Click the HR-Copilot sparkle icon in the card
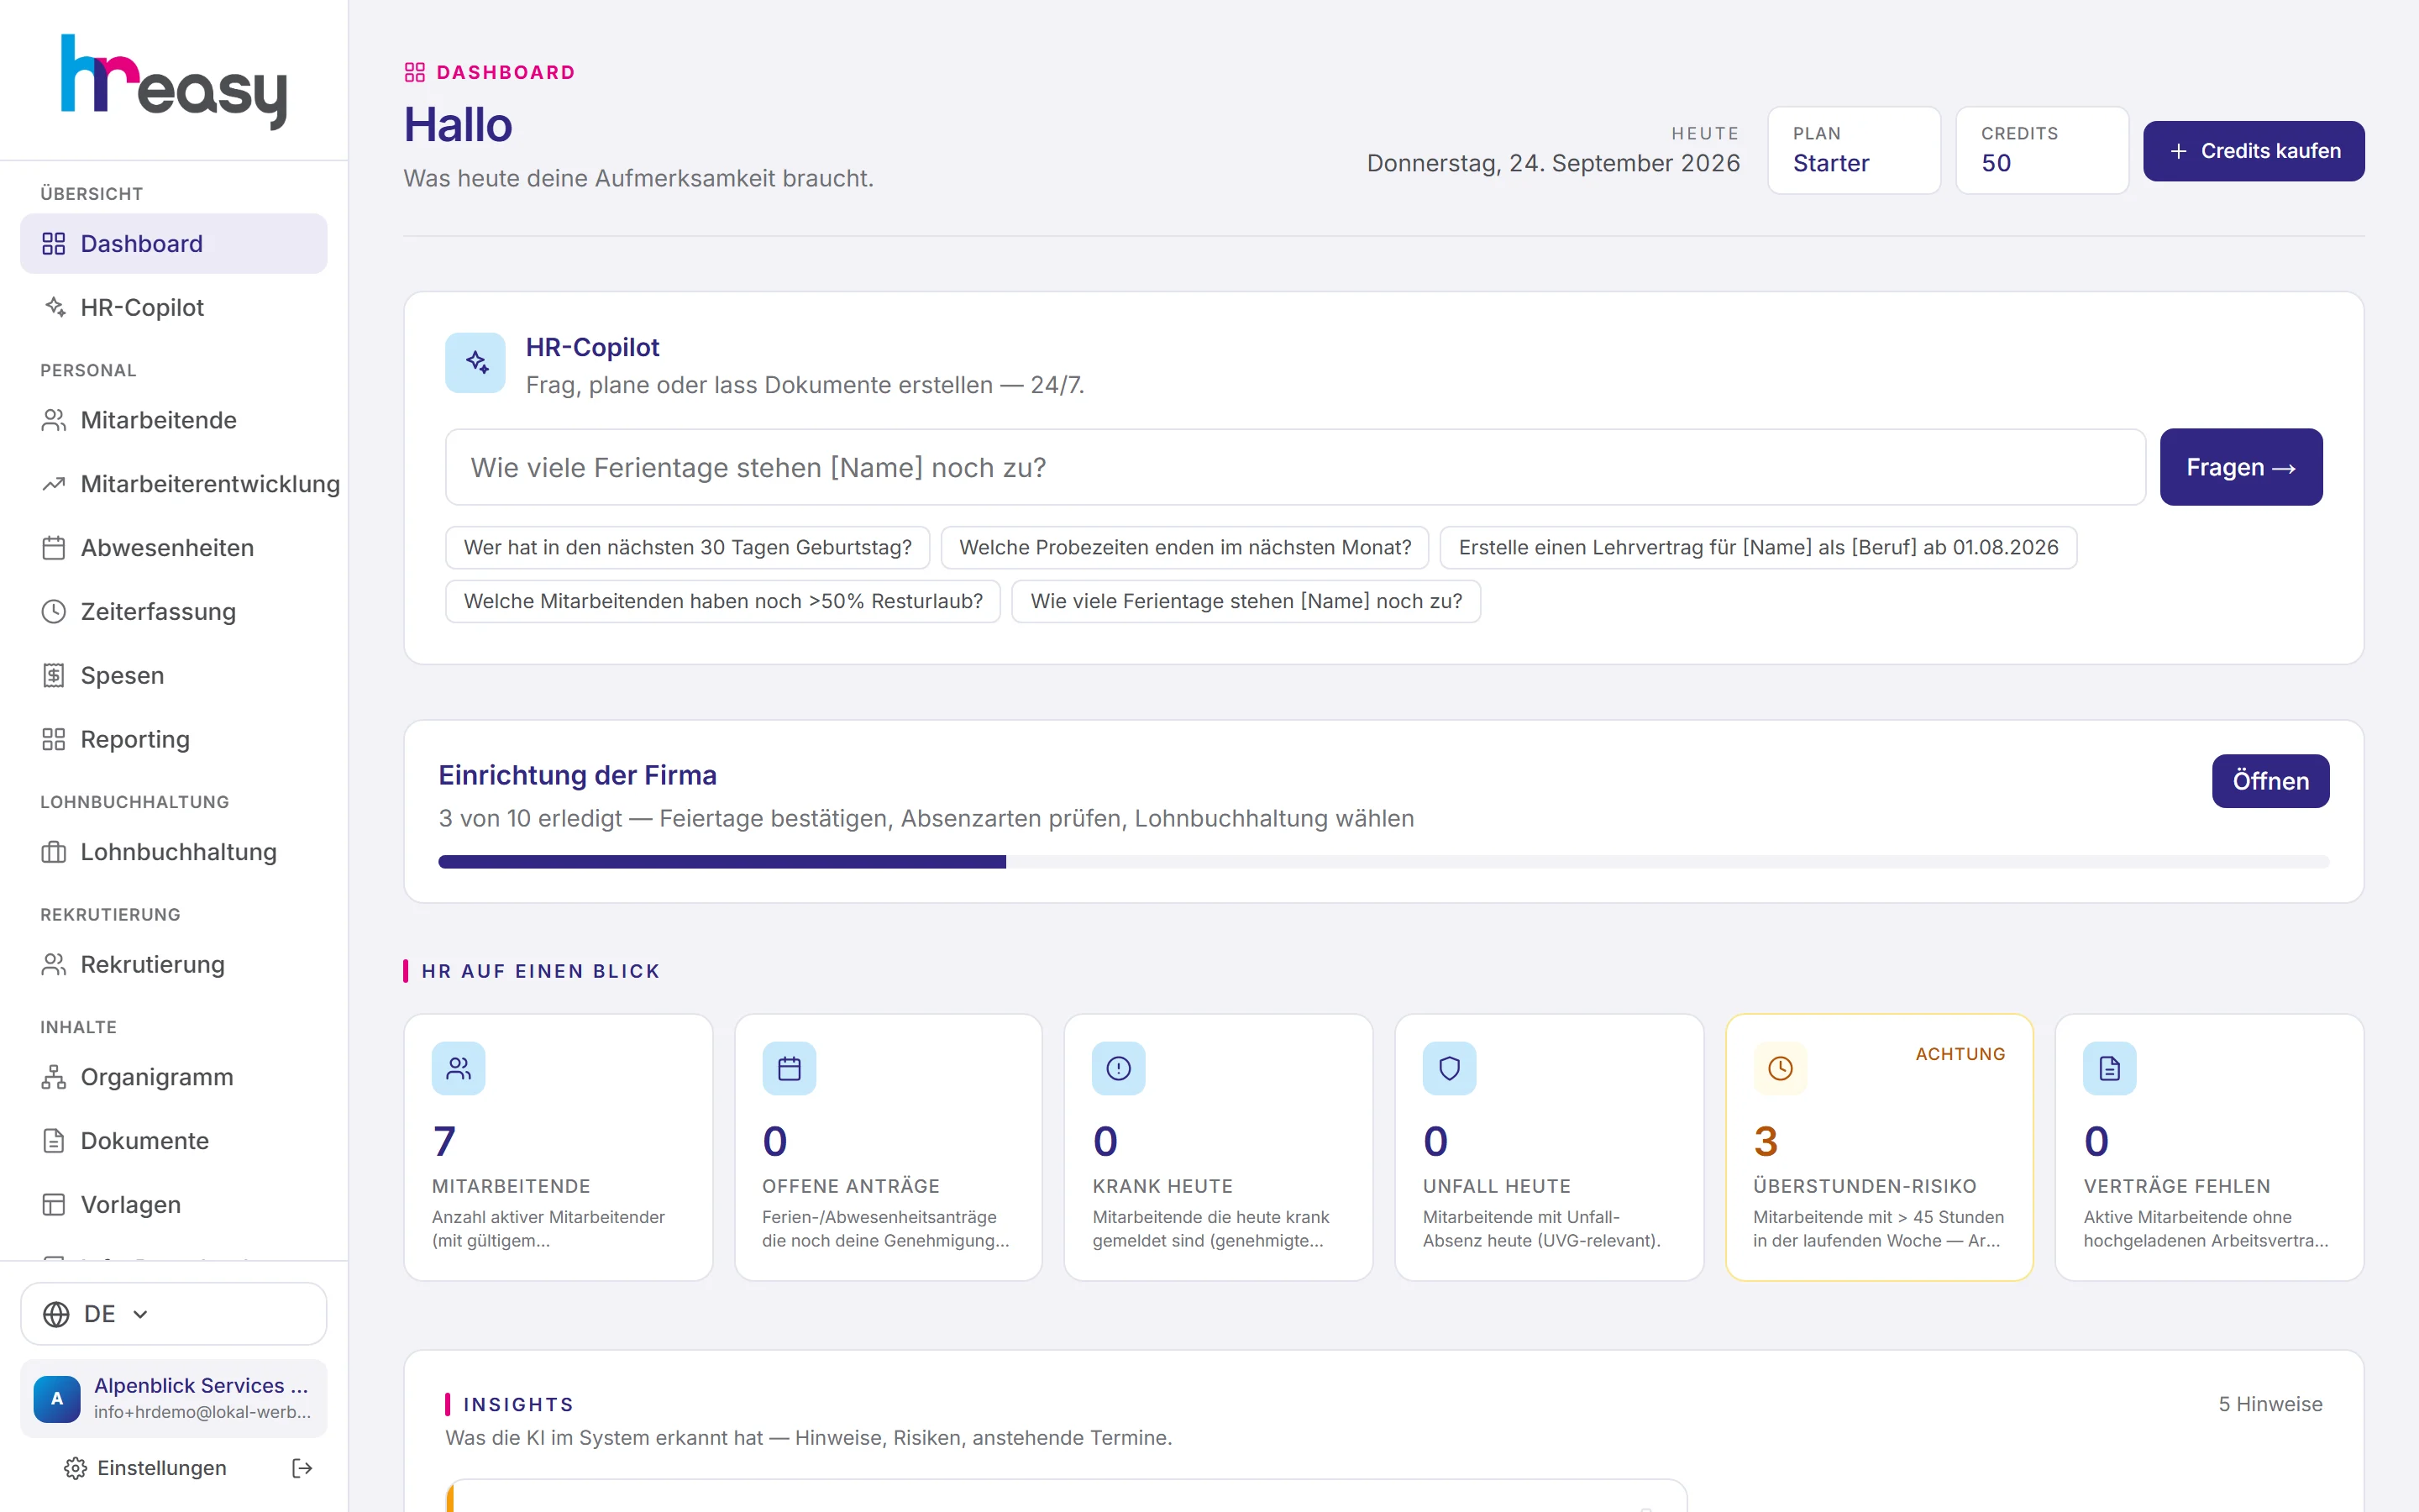Viewport: 2419px width, 1512px height. (x=475, y=362)
